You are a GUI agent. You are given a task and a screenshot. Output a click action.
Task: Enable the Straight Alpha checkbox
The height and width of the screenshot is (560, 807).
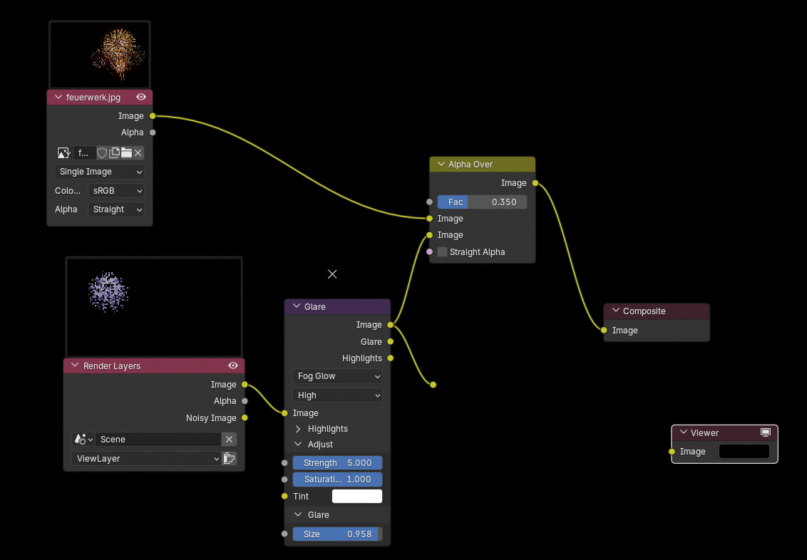click(x=443, y=252)
